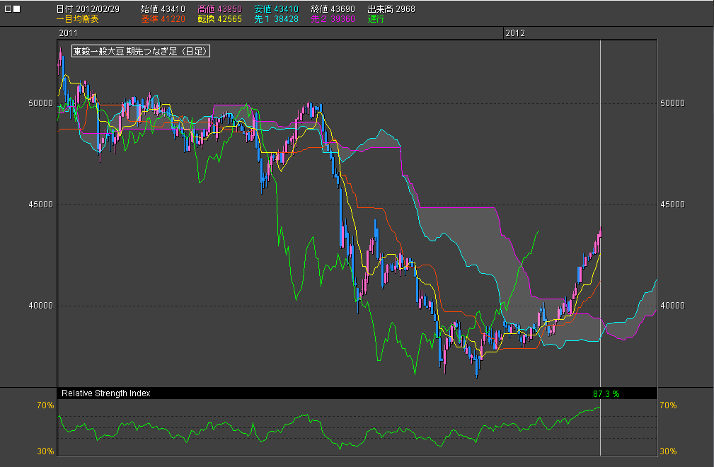Click the hollow square icon in top-left corner

tap(8, 9)
